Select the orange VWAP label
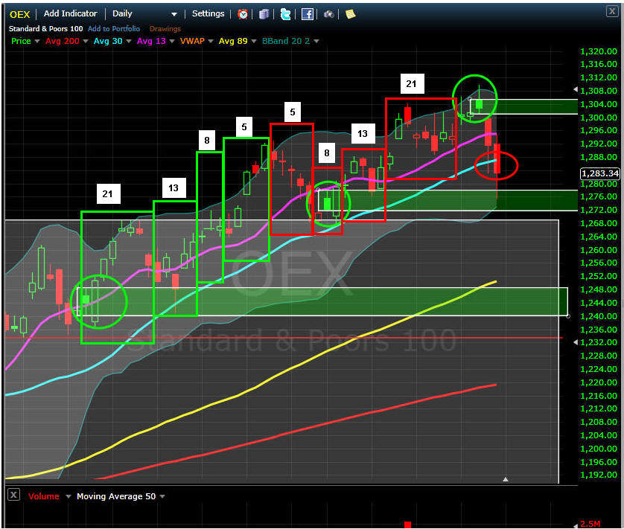This screenshot has height=529, width=624. [192, 41]
